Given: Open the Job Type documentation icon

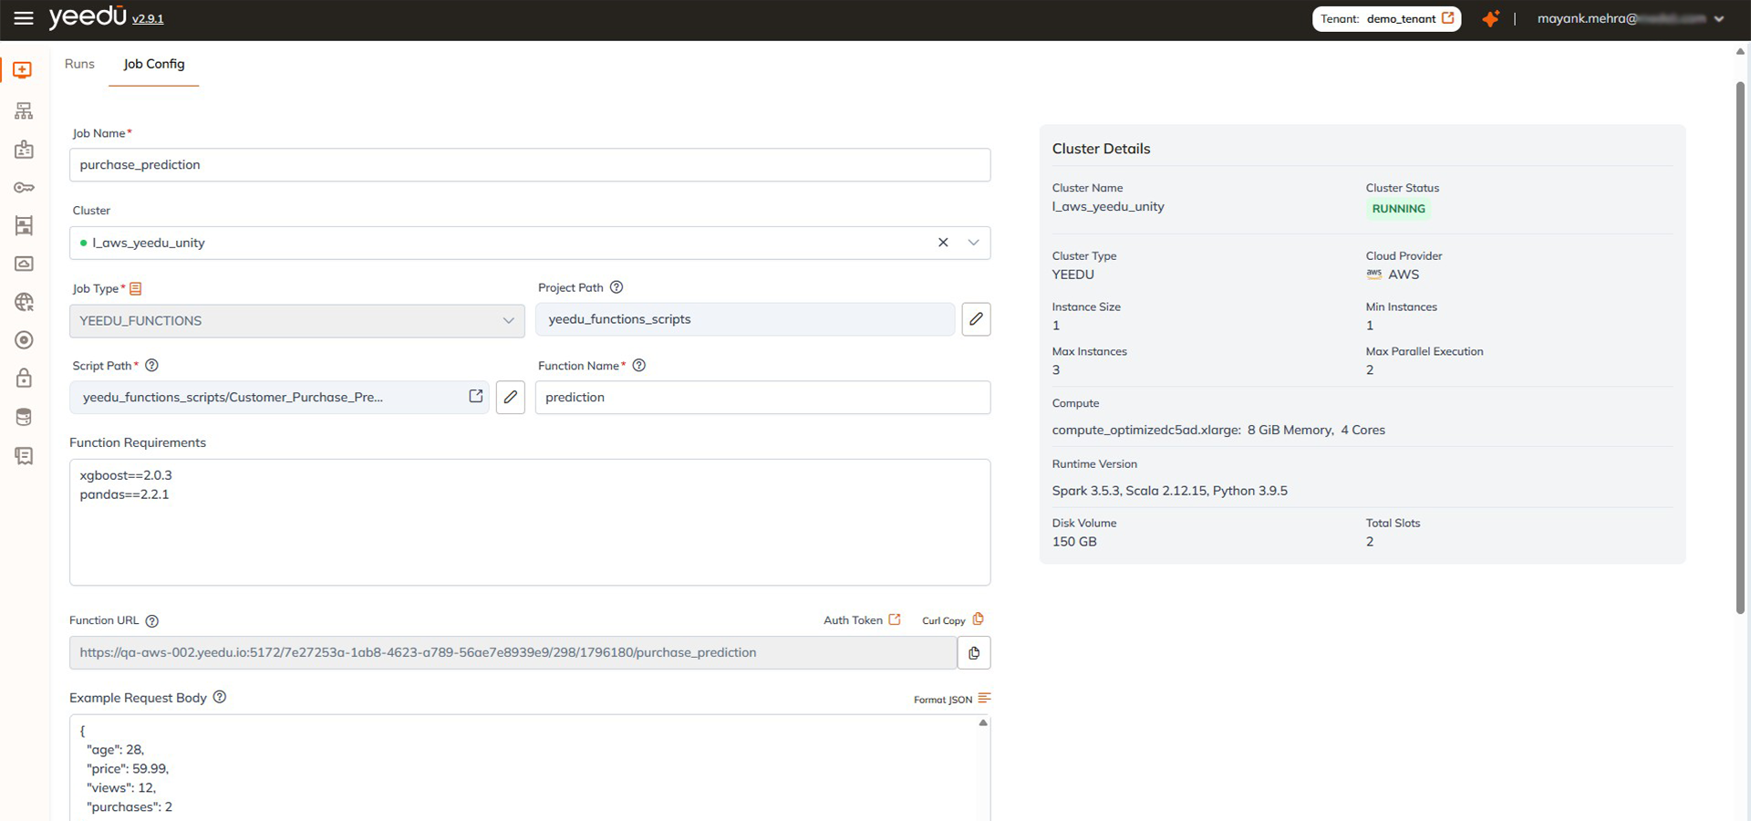Looking at the screenshot, I should pos(136,288).
